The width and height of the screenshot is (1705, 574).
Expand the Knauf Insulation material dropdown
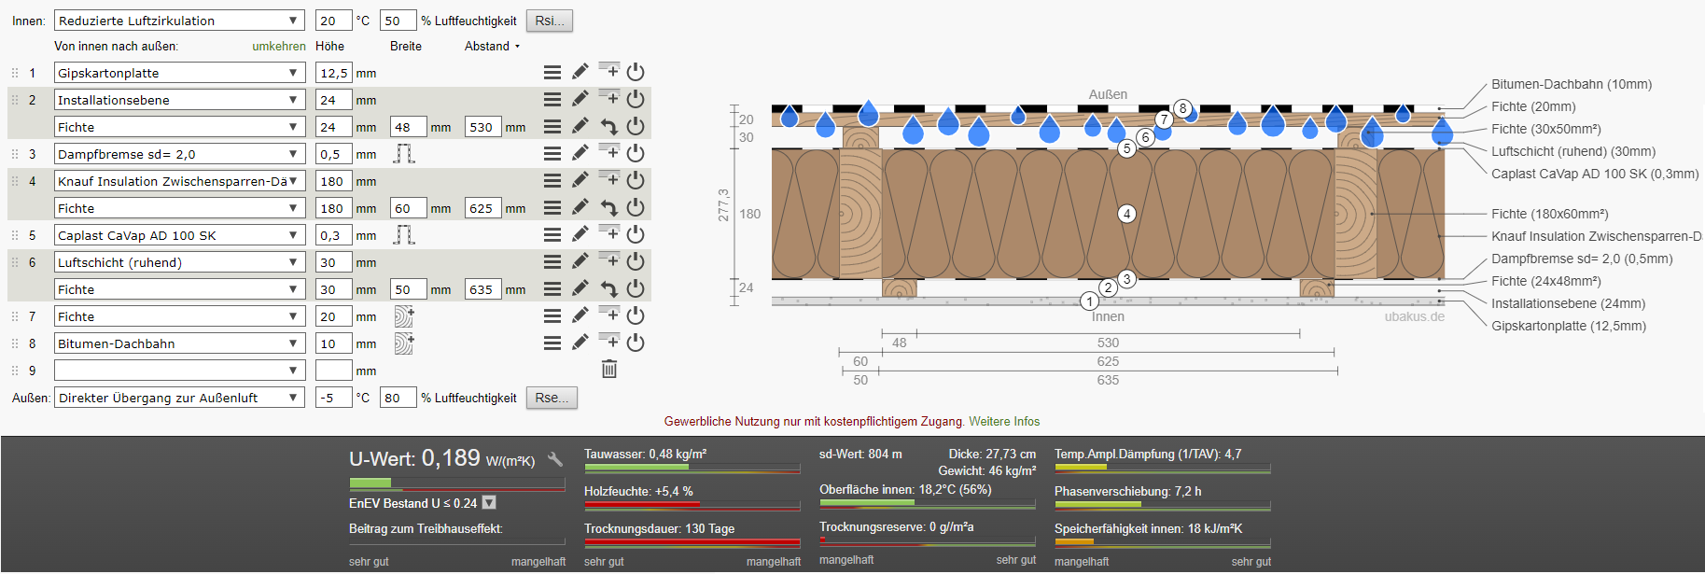pyautogui.click(x=179, y=181)
